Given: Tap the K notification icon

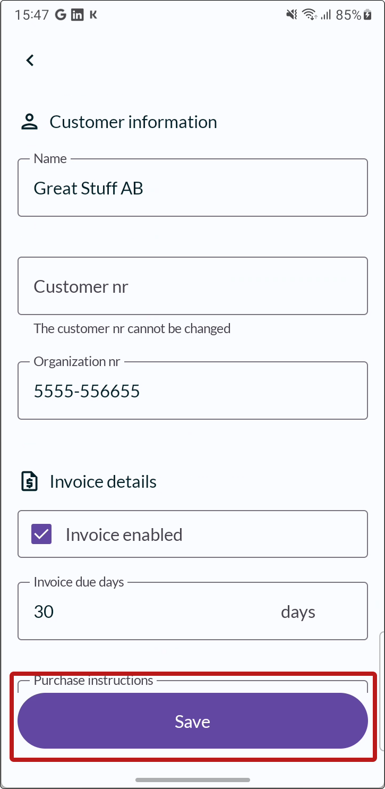Looking at the screenshot, I should coord(93,15).
